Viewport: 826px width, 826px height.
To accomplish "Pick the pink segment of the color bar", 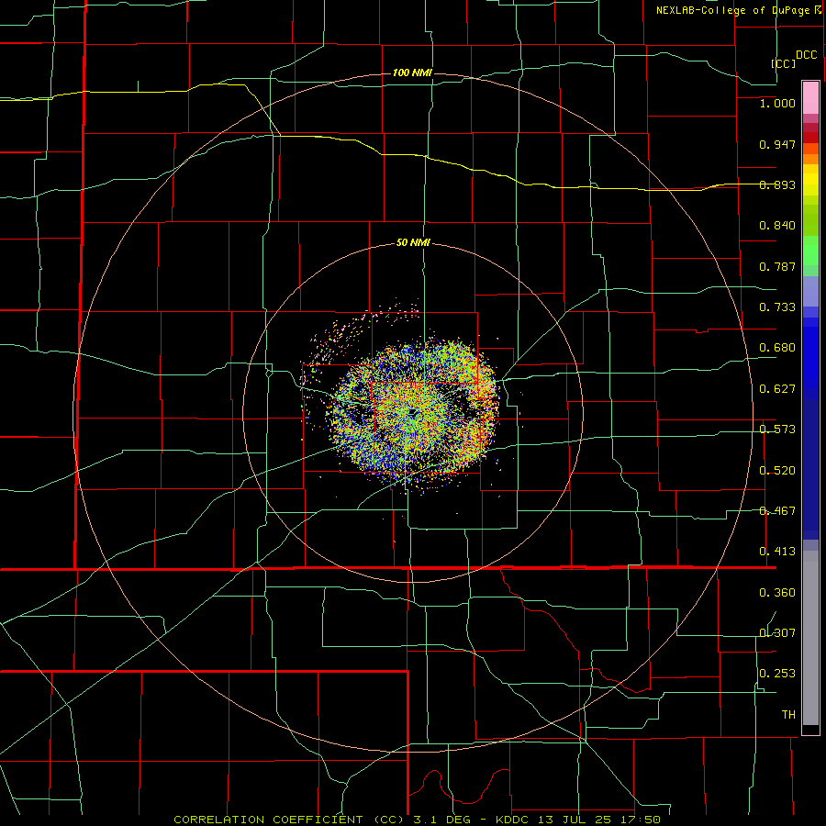I will click(x=810, y=98).
